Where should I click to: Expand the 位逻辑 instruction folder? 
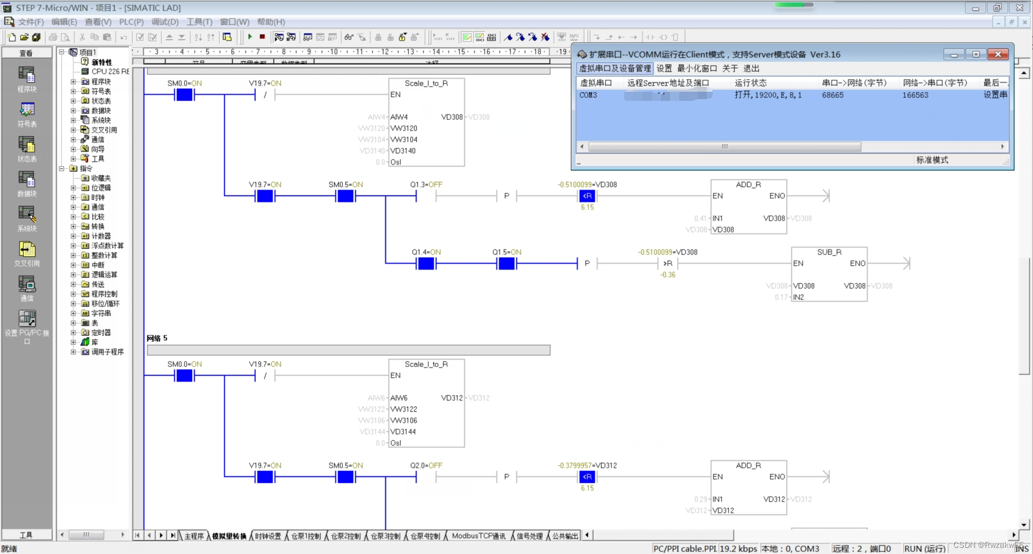coord(73,188)
